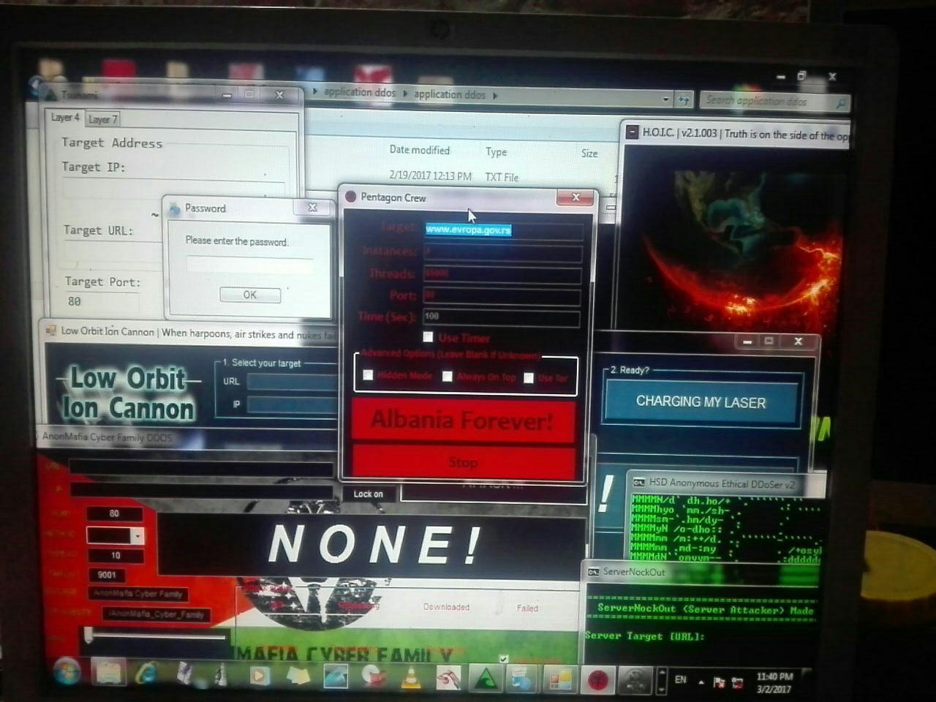Click the H.O.I.C. window title icon
The height and width of the screenshot is (702, 936).
[633, 132]
